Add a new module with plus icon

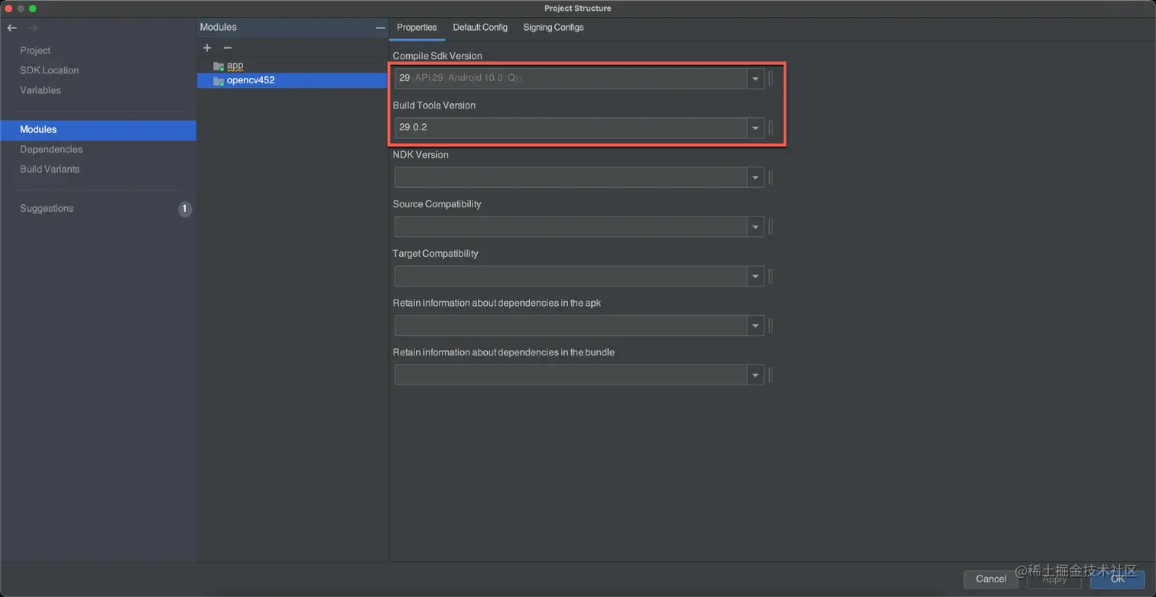click(x=207, y=47)
